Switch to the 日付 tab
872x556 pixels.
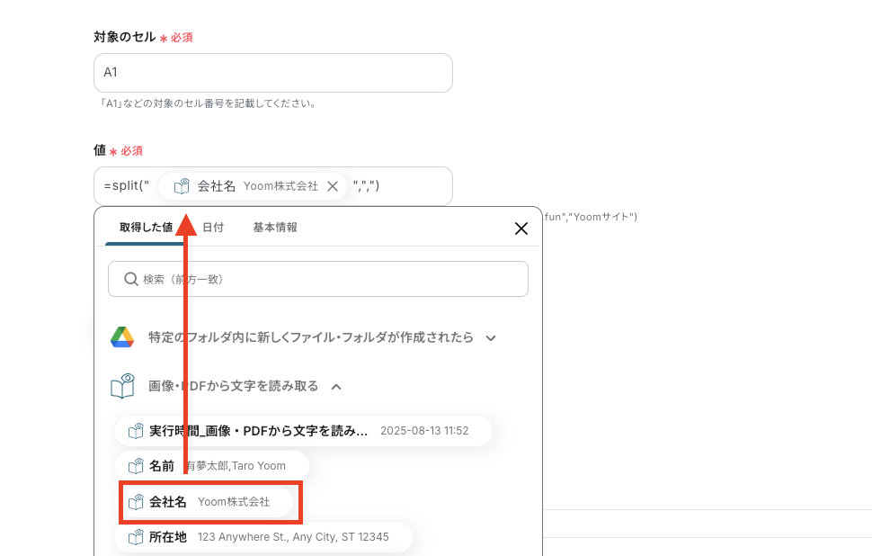point(212,227)
